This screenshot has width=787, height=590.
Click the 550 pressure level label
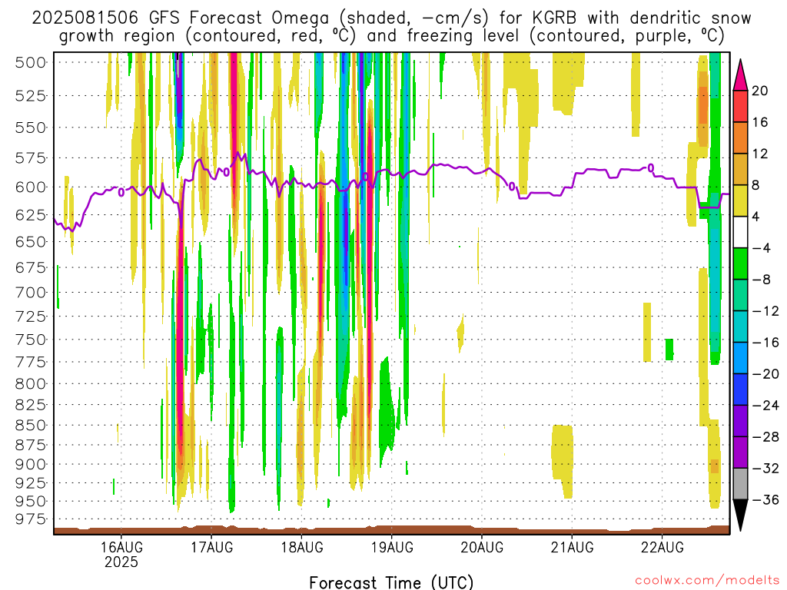(x=31, y=128)
